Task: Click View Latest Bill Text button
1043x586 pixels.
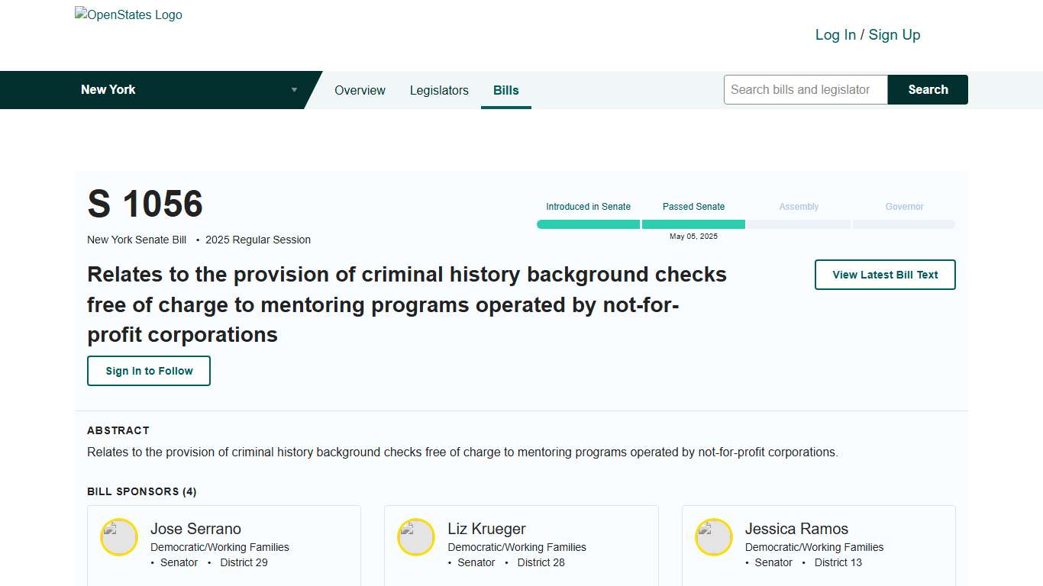Action: point(885,275)
